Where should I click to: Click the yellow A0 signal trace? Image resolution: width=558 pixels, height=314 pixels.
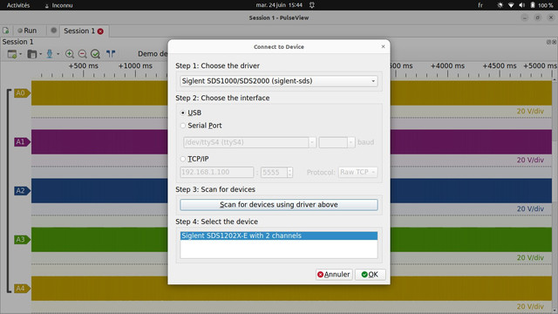(99, 93)
